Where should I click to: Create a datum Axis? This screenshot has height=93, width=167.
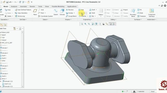41,10
